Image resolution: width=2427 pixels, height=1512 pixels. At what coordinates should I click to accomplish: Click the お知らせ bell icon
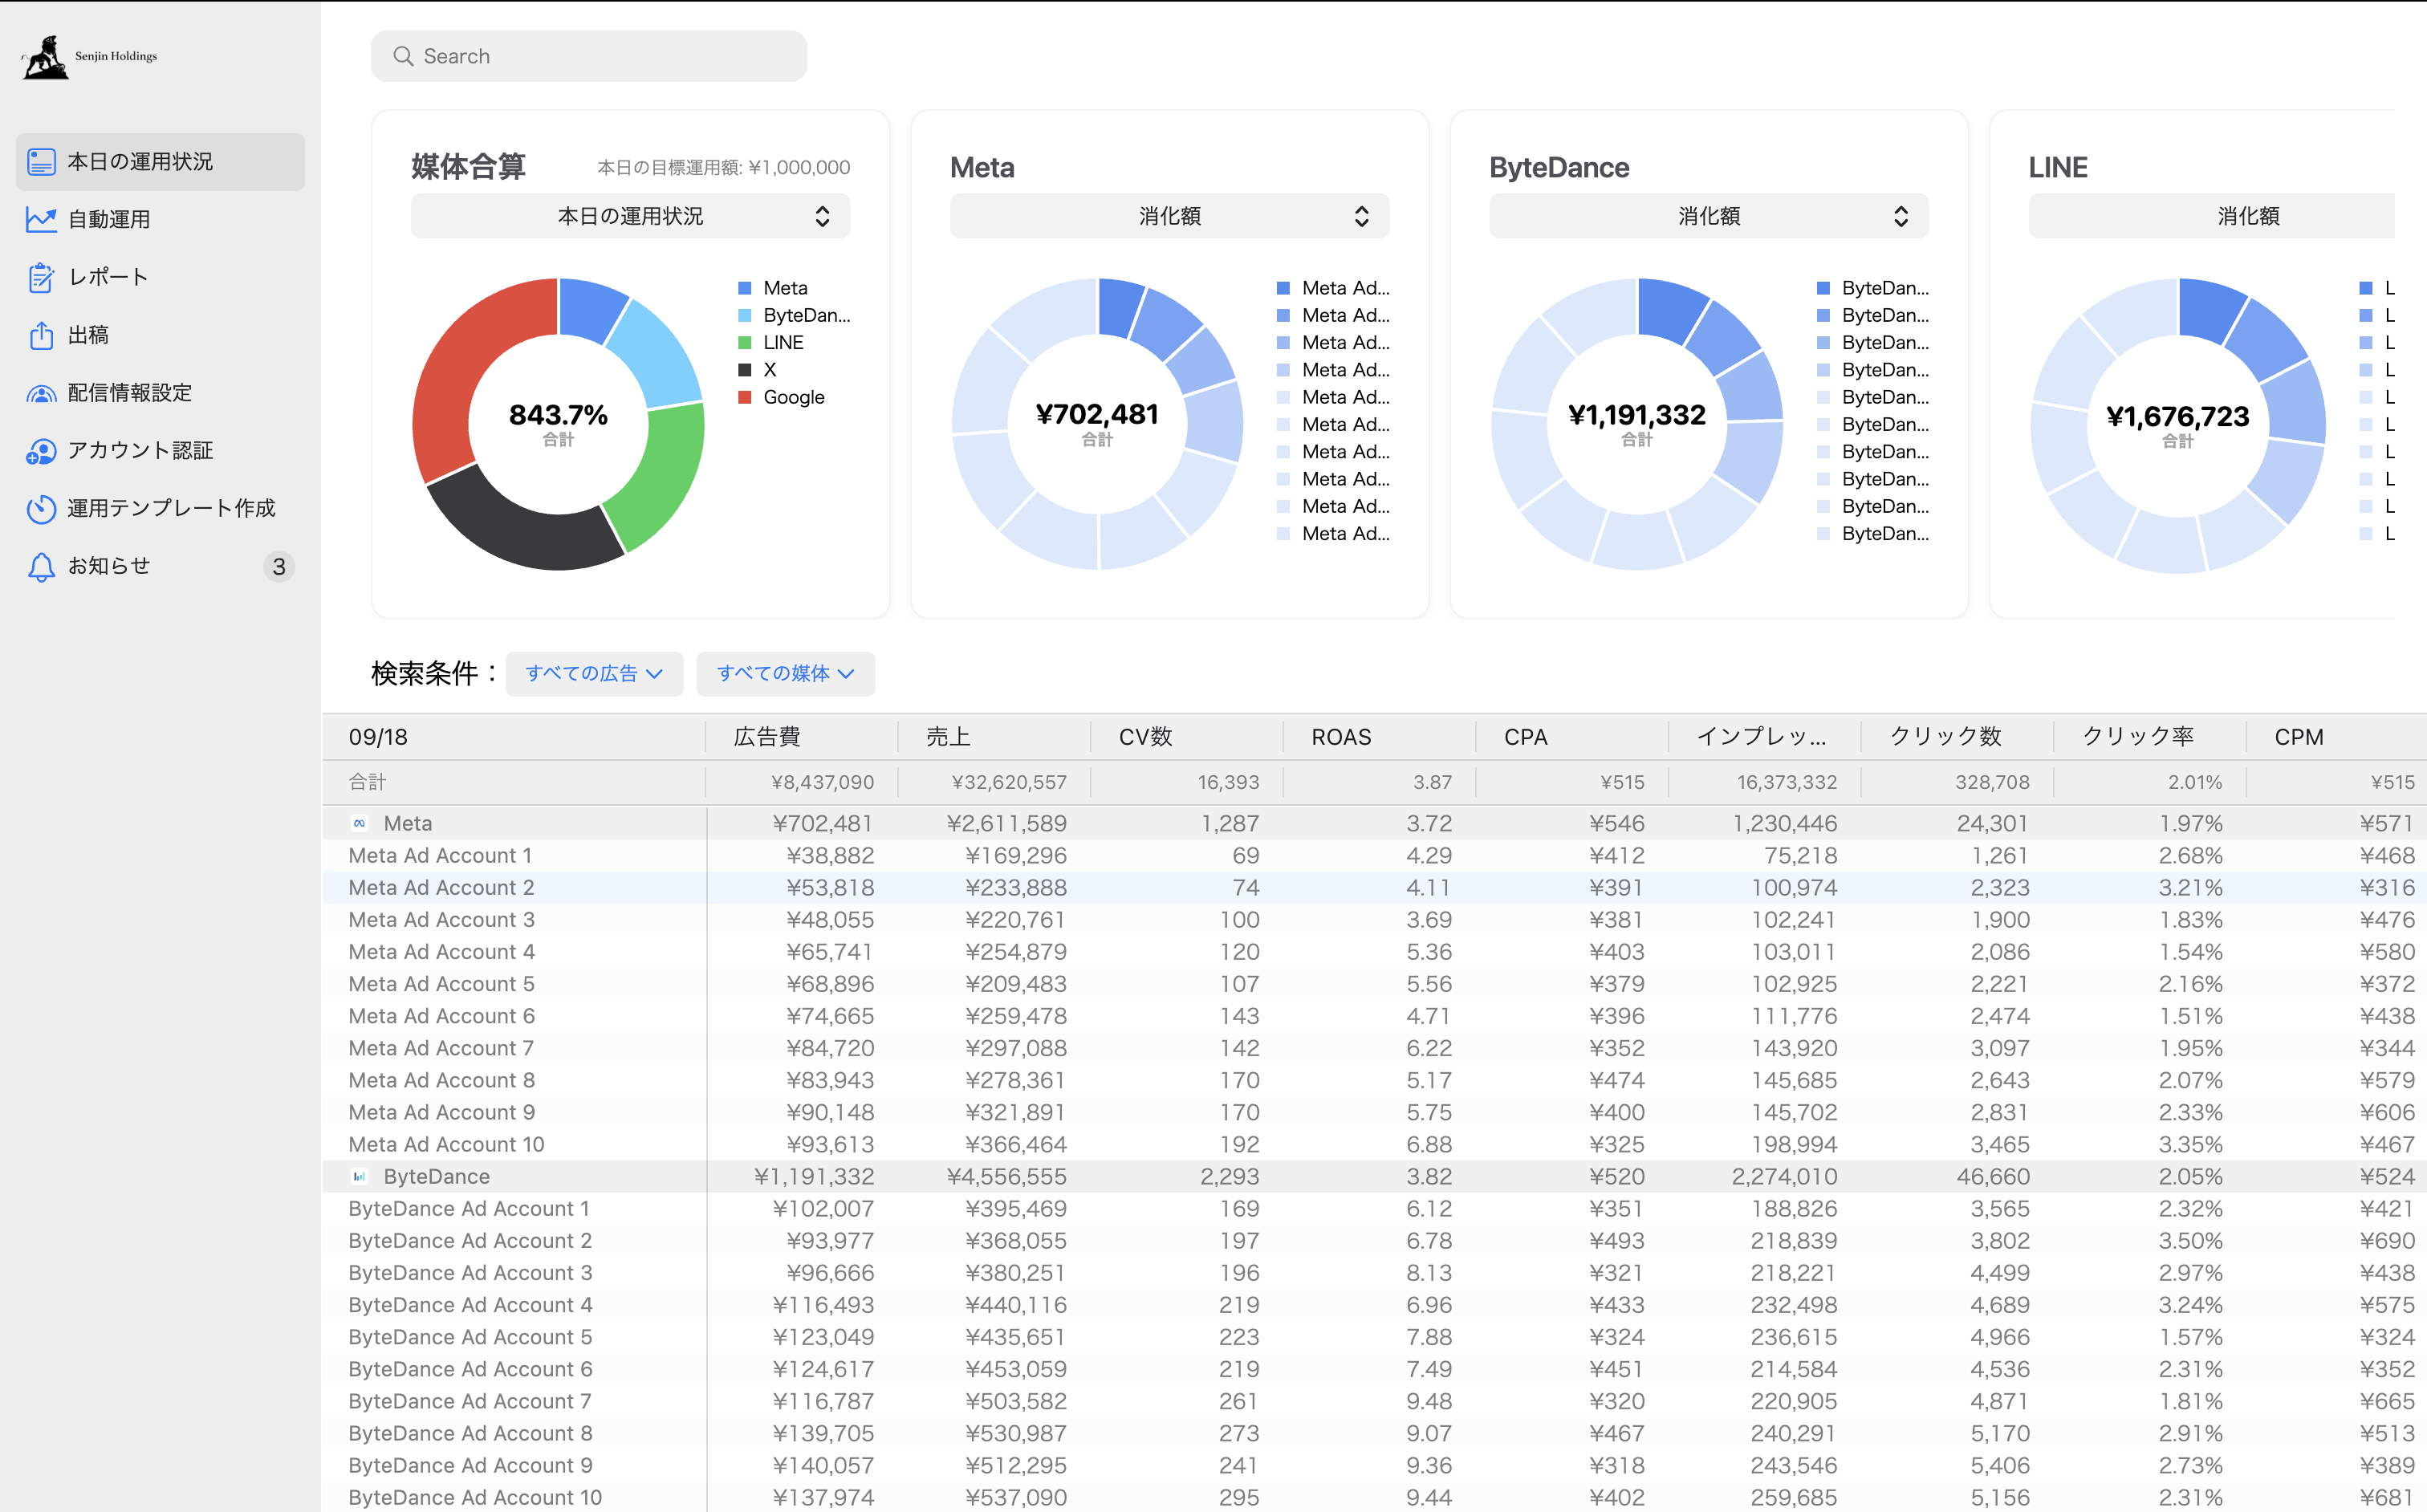click(41, 566)
